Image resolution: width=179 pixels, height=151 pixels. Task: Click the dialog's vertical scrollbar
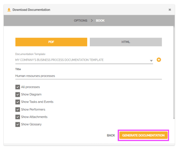click(174, 73)
